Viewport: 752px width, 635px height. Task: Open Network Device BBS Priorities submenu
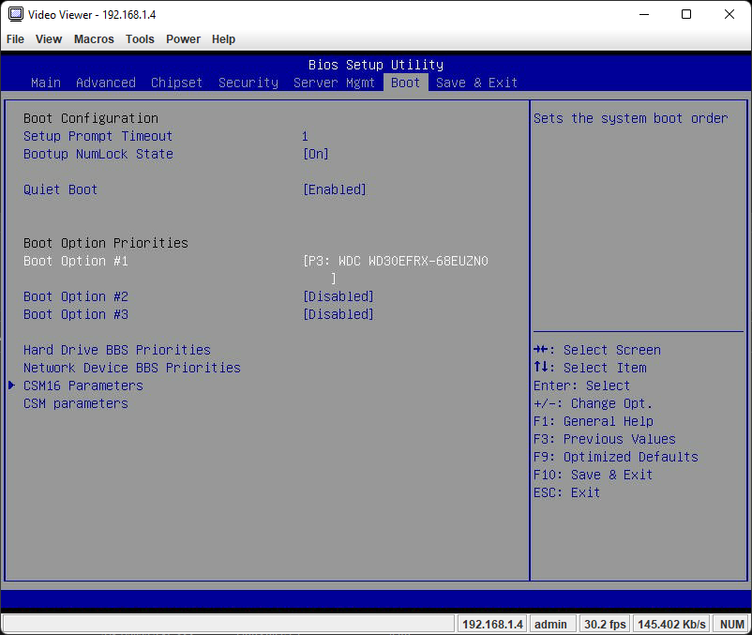pos(132,368)
